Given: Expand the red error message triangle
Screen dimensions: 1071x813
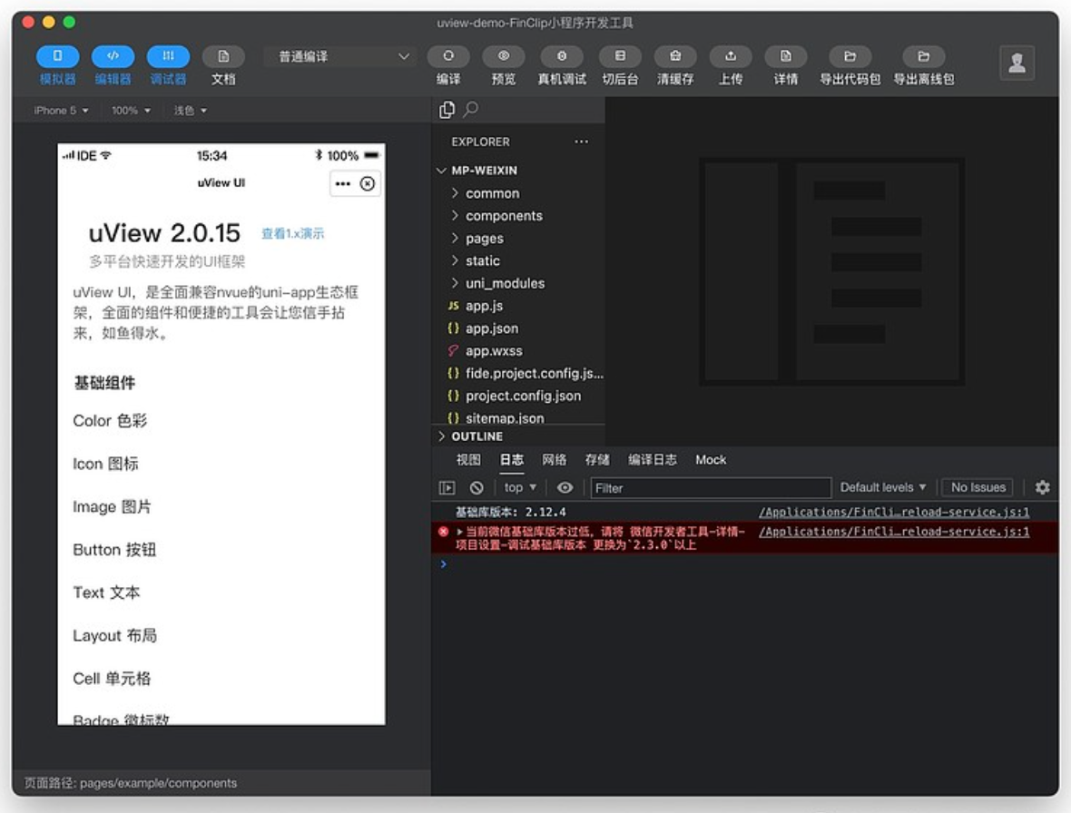Looking at the screenshot, I should (459, 532).
